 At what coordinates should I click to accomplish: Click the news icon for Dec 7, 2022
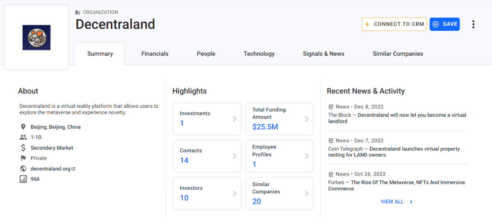tap(331, 140)
